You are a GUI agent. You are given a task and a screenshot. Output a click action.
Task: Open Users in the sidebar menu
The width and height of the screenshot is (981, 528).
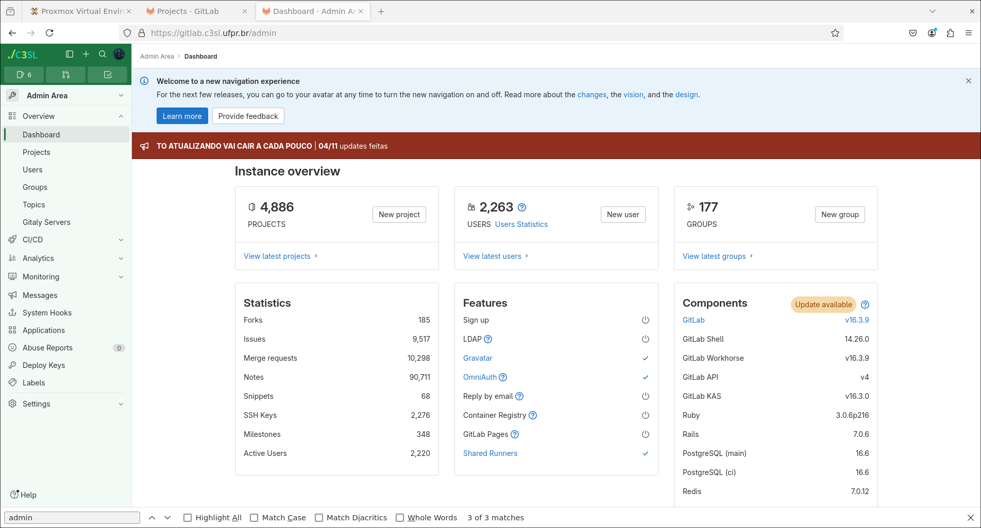32,170
